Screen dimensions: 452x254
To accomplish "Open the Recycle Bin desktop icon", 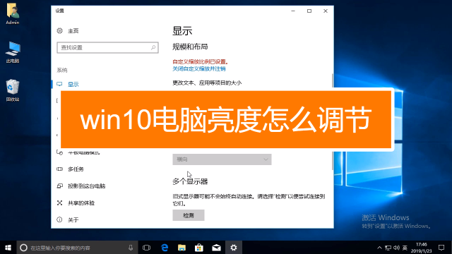I will point(13,90).
